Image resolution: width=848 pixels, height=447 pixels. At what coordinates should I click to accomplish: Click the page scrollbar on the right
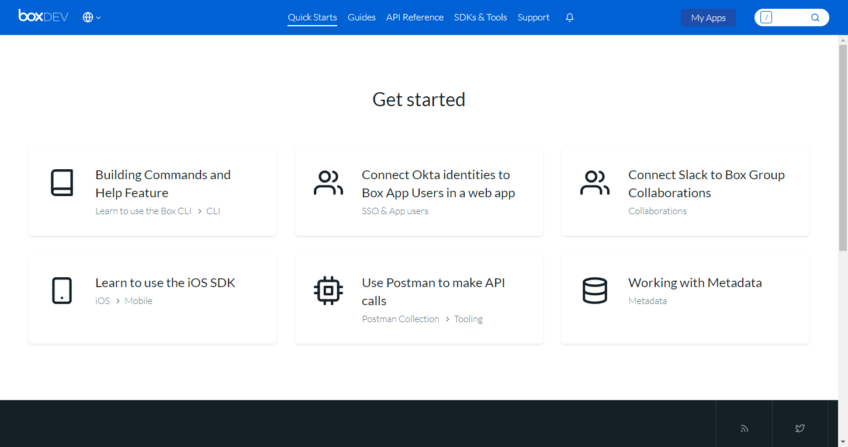tap(843, 146)
